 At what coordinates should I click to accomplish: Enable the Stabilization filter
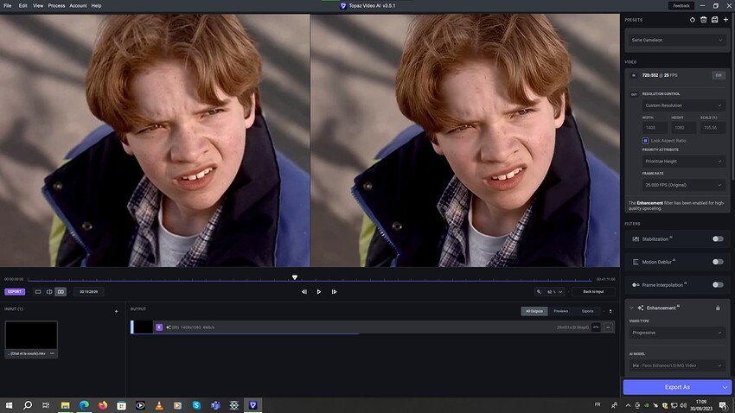click(718, 238)
